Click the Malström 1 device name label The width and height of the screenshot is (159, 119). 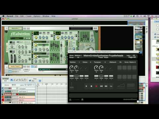pyautogui.click(x=15, y=28)
